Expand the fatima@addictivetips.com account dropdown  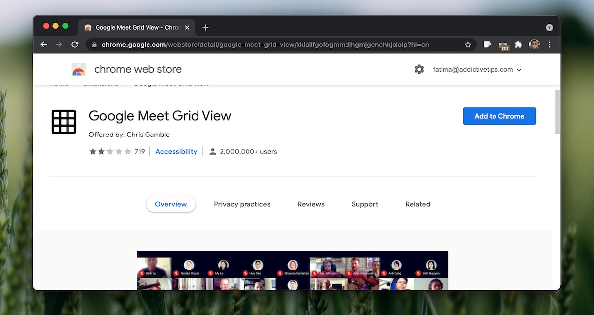(477, 70)
